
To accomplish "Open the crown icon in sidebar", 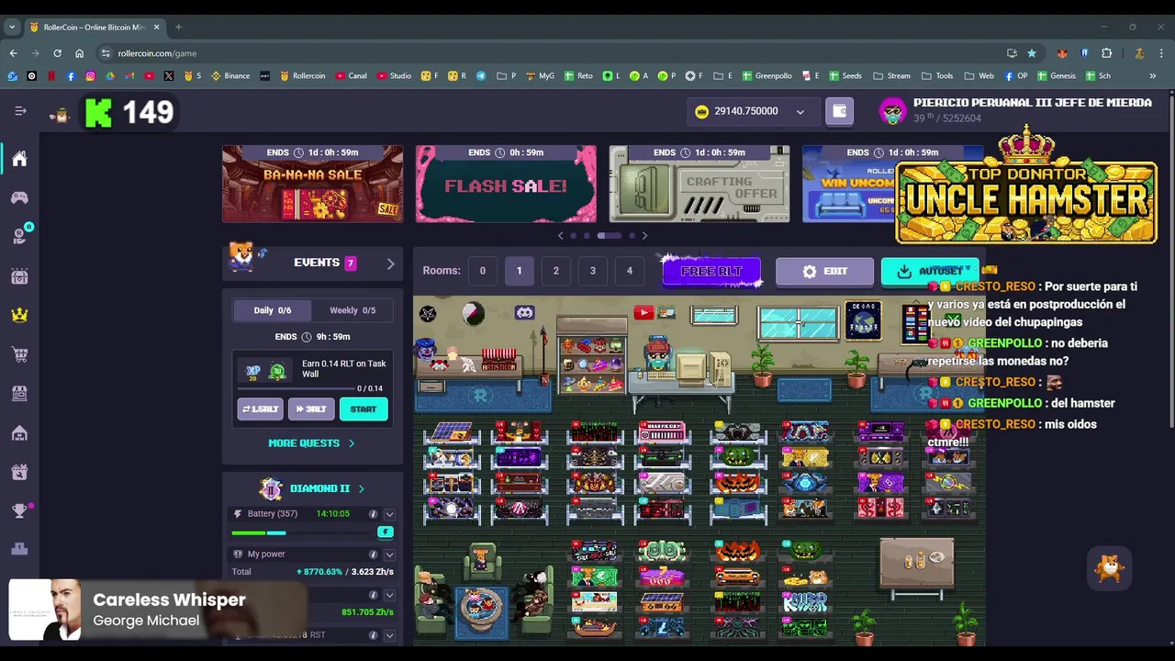I will point(19,315).
